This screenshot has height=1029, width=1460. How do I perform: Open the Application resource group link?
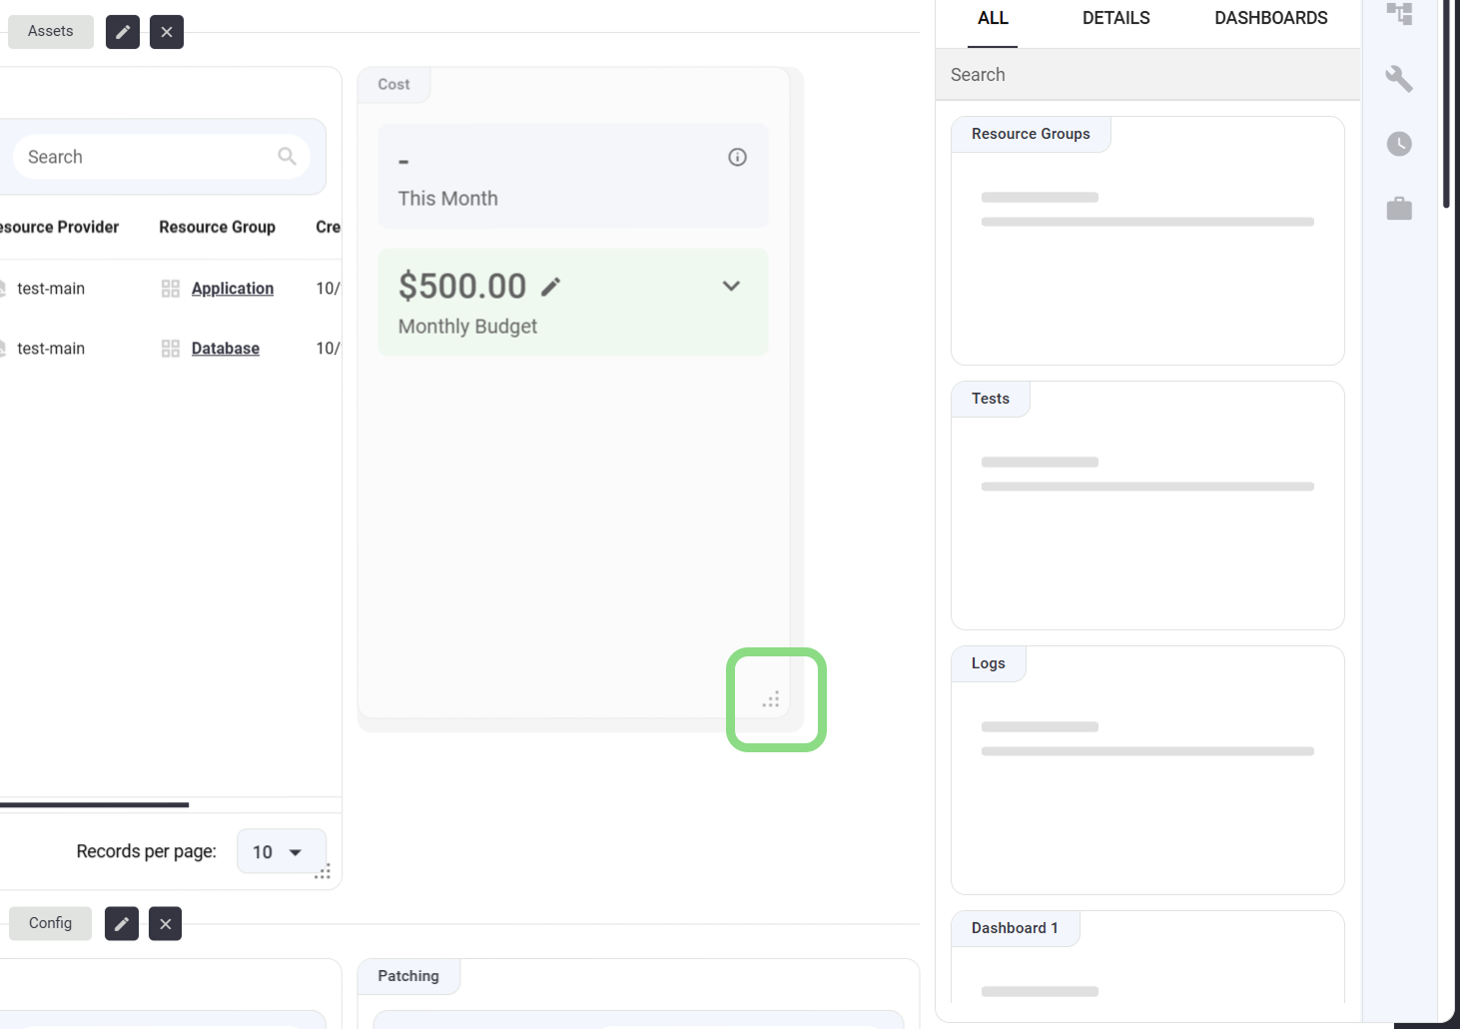[233, 289]
